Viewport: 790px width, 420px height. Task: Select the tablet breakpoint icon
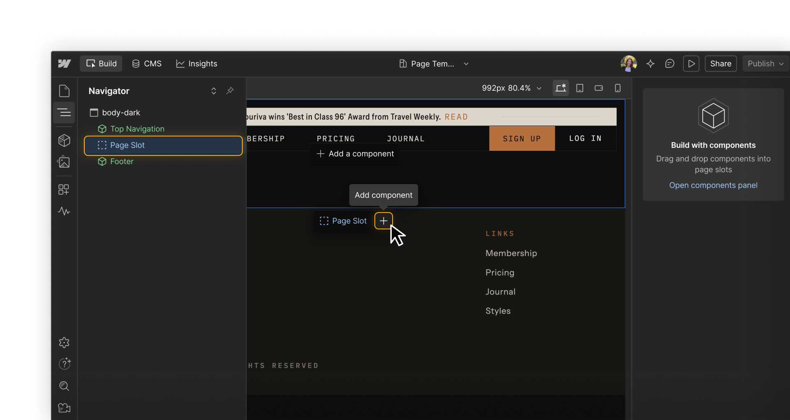coord(580,88)
